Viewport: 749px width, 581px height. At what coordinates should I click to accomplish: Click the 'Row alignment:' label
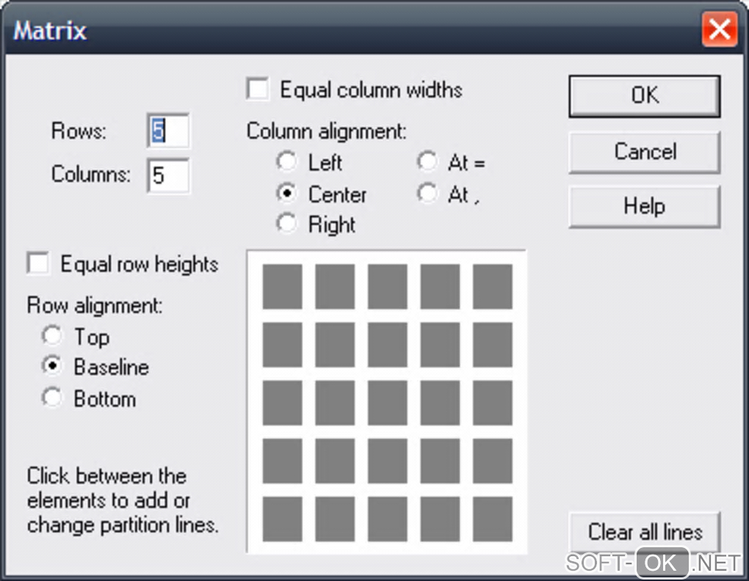pos(95,306)
